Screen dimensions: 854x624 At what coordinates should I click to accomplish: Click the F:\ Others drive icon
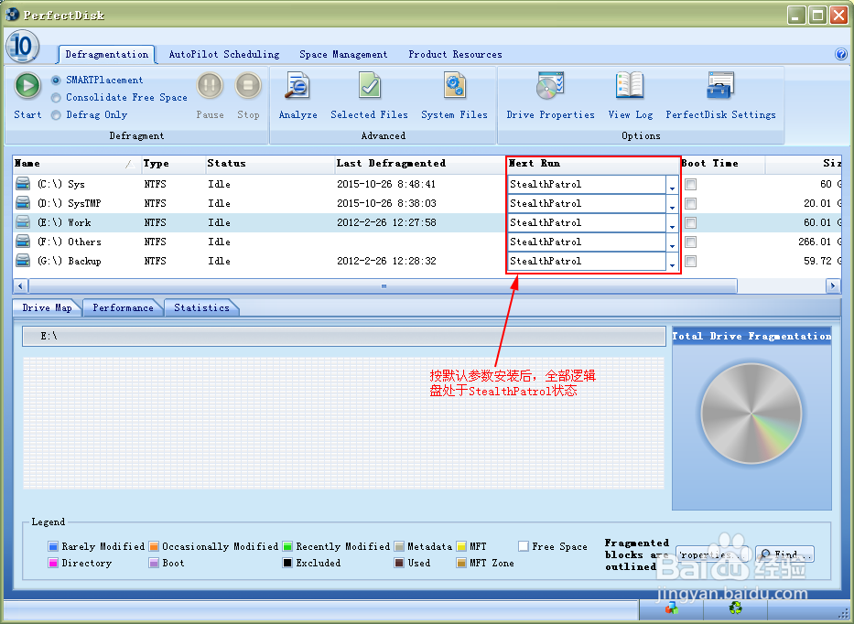[23, 242]
